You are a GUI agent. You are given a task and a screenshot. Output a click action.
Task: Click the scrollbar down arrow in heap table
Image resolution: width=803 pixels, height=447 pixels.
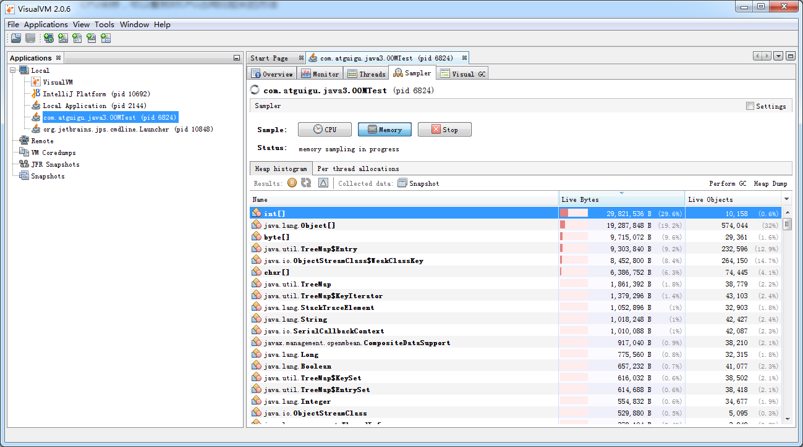[788, 419]
